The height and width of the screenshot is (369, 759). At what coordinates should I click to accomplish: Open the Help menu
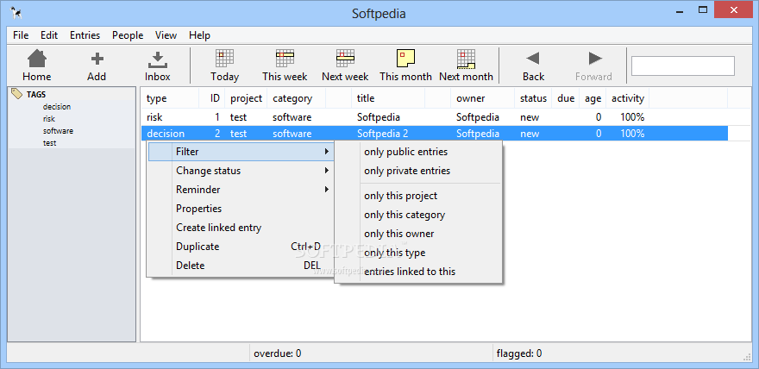pos(199,35)
